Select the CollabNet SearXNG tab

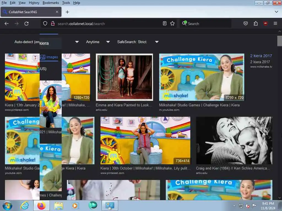[31, 12]
